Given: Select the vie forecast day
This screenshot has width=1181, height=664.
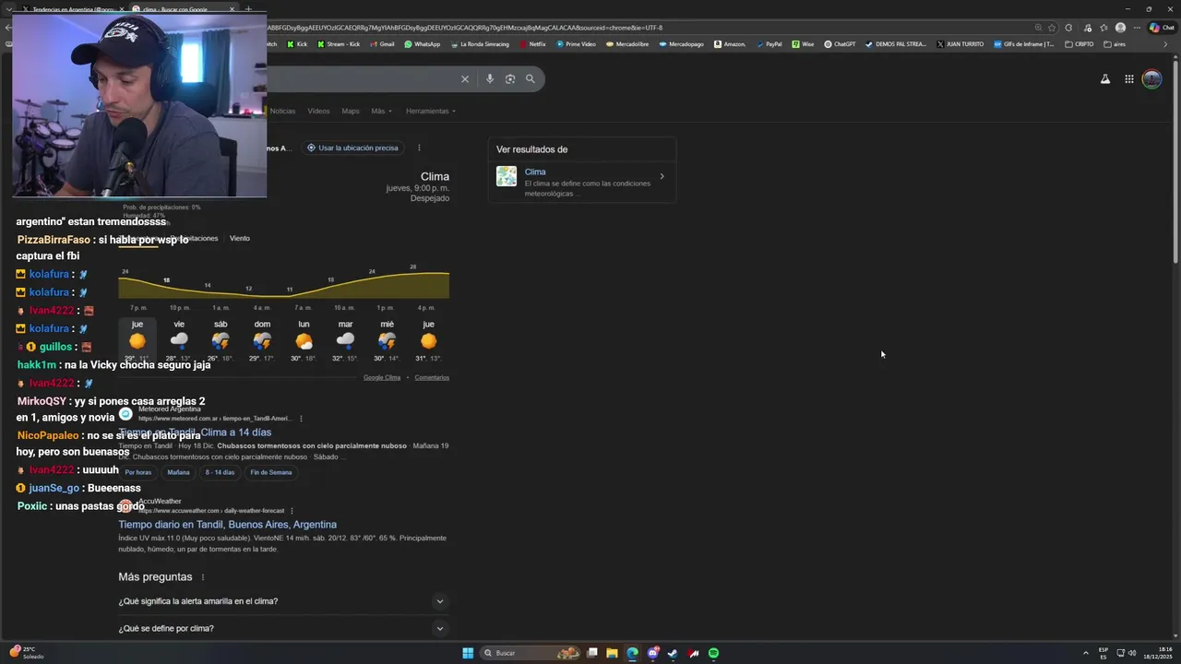Looking at the screenshot, I should pos(179,340).
